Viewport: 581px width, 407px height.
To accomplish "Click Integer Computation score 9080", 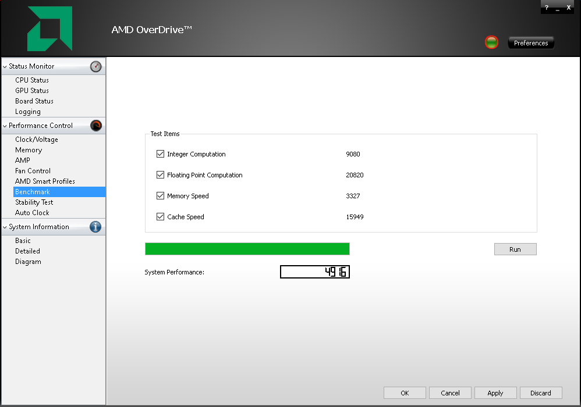I will coord(353,154).
